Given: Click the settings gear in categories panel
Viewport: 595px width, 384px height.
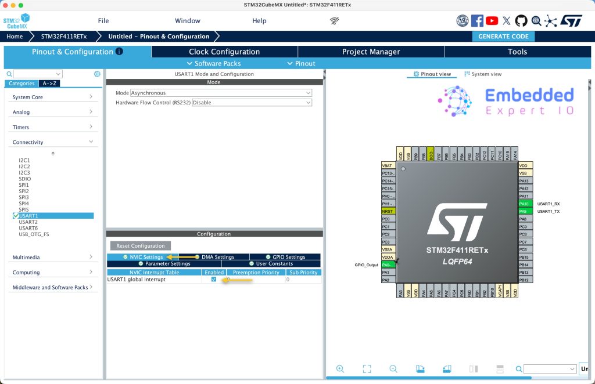Looking at the screenshot, I should [97, 74].
